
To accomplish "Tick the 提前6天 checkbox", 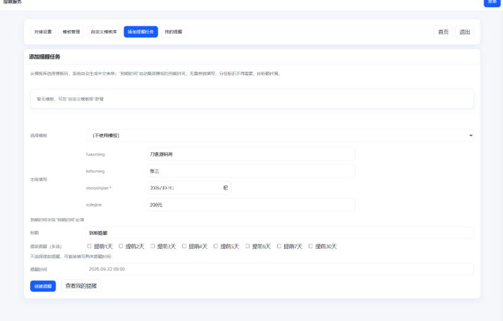I will (247, 246).
